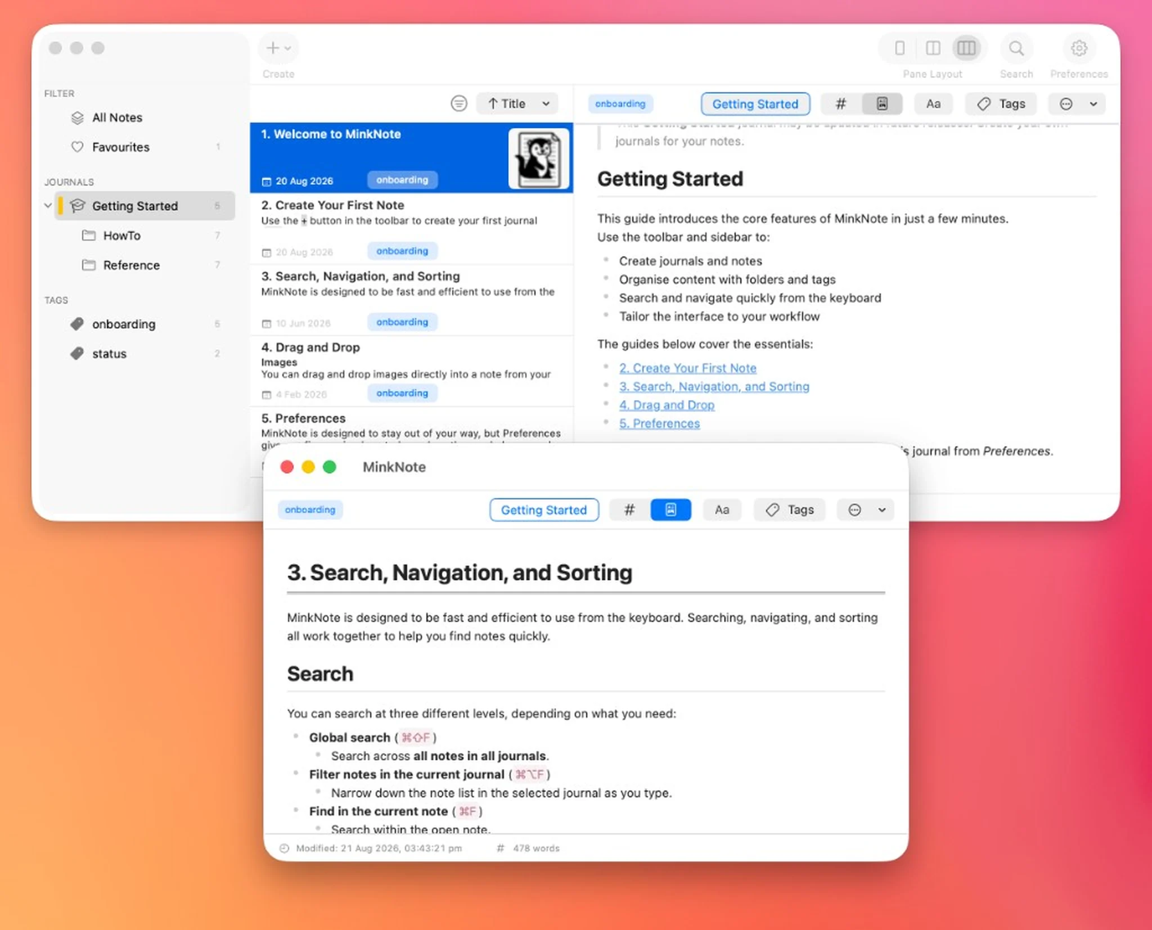
Task: Select the onboarding tag in sidebar
Action: tap(145, 324)
